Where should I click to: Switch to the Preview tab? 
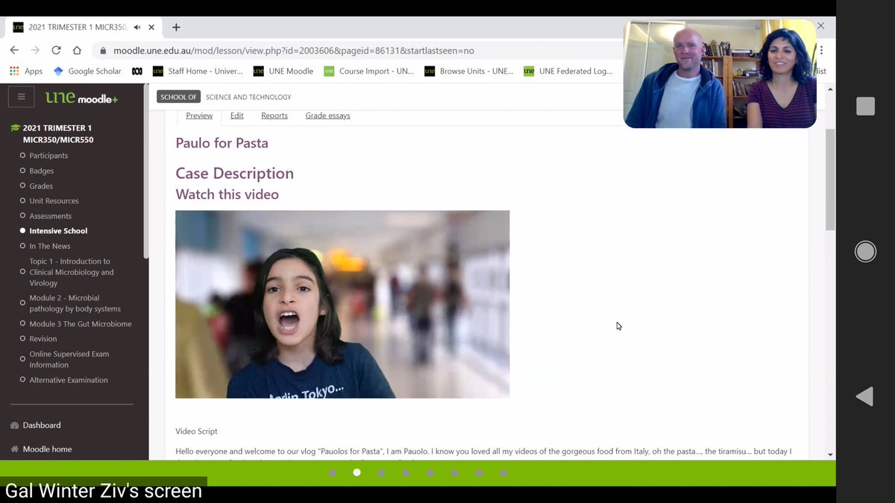[x=199, y=116]
